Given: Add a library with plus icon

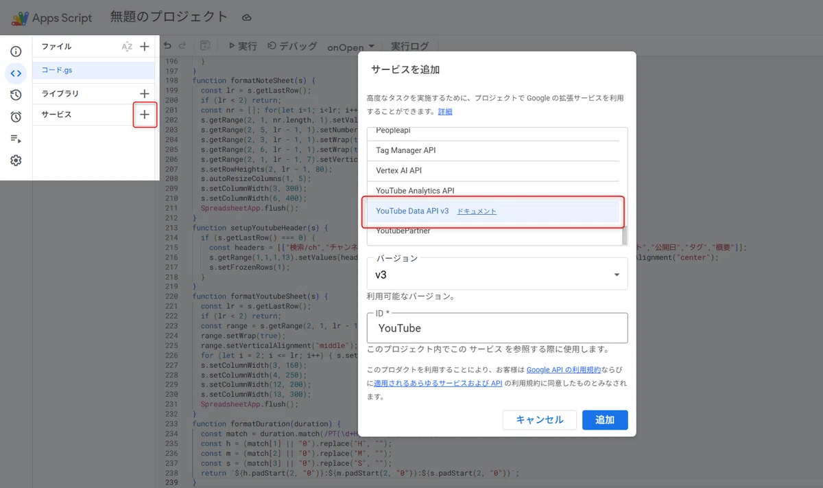Looking at the screenshot, I should click(144, 93).
